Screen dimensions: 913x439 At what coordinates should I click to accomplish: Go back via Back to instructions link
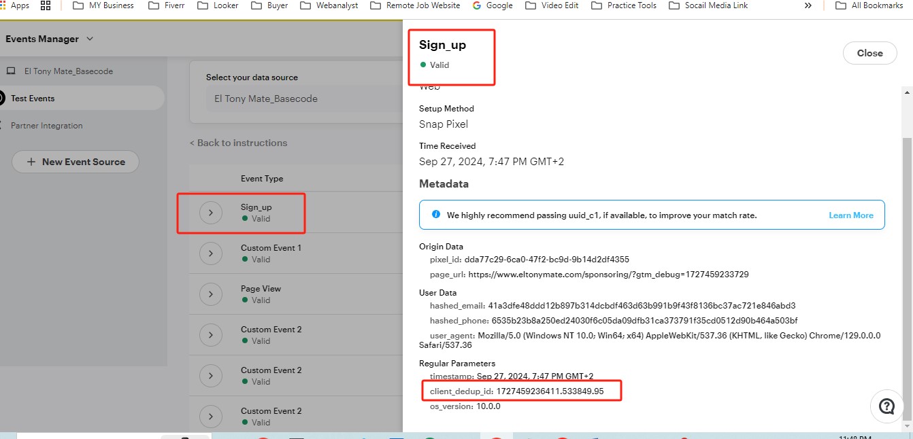tap(238, 143)
